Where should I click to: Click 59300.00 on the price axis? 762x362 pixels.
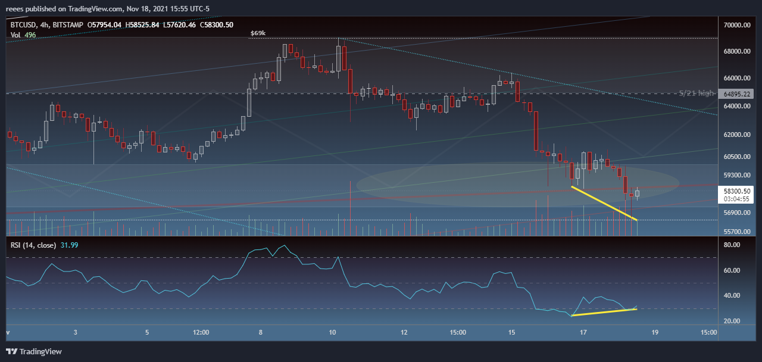tap(737, 175)
